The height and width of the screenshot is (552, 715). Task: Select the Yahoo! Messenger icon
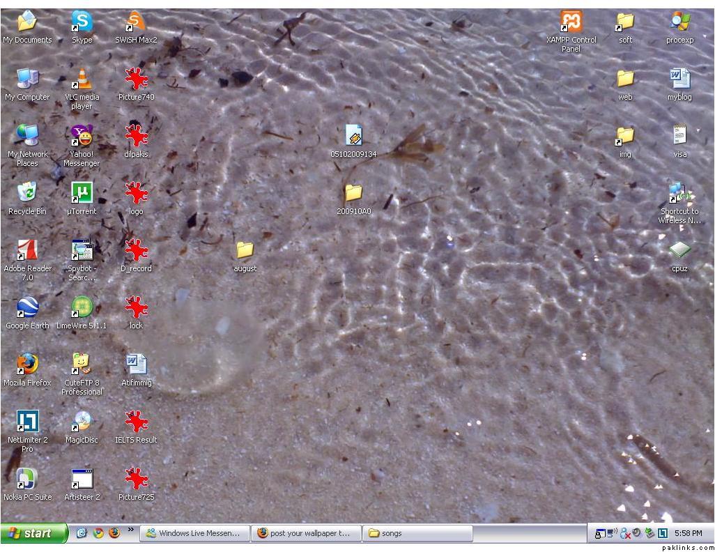click(82, 136)
